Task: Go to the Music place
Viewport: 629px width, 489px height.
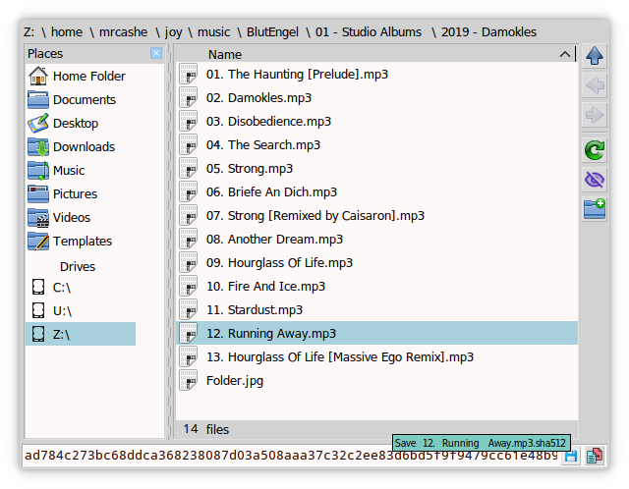Action: click(69, 170)
